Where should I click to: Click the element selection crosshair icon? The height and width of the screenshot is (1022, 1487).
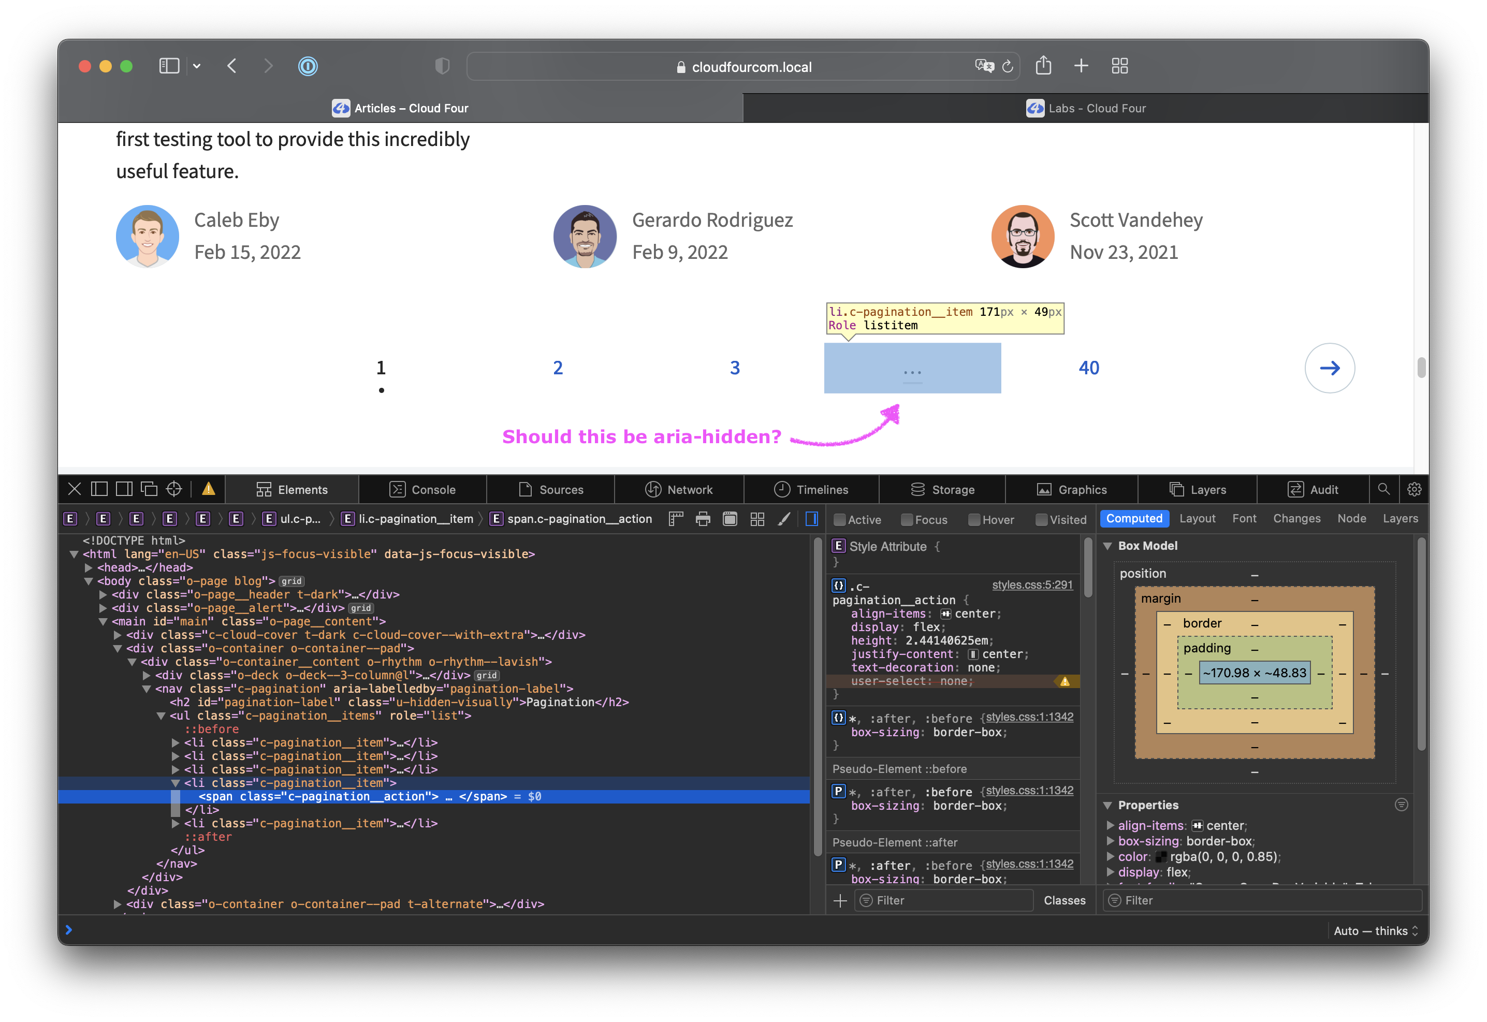173,489
